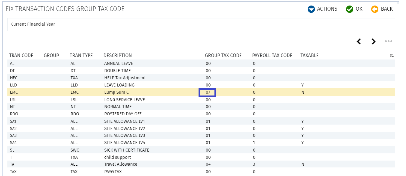Viewport: 406px width, 176px height.
Task: Select the PAYG TAX row
Action: [x=201, y=172]
